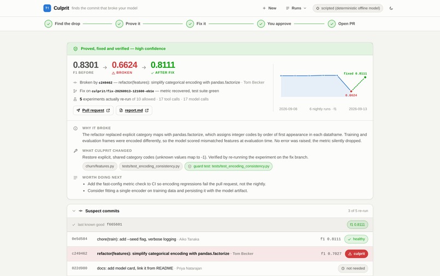
Task: Click the green fixed 0.8111 chart point
Action: coord(365,77)
